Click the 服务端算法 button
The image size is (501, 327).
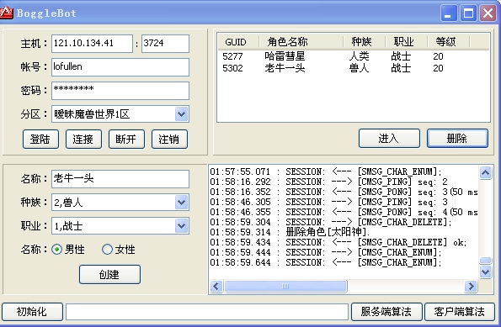click(x=386, y=311)
